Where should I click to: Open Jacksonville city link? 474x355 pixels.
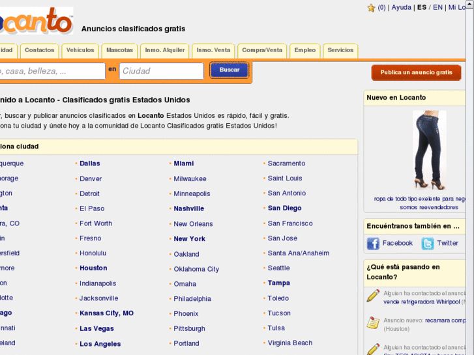(x=99, y=298)
